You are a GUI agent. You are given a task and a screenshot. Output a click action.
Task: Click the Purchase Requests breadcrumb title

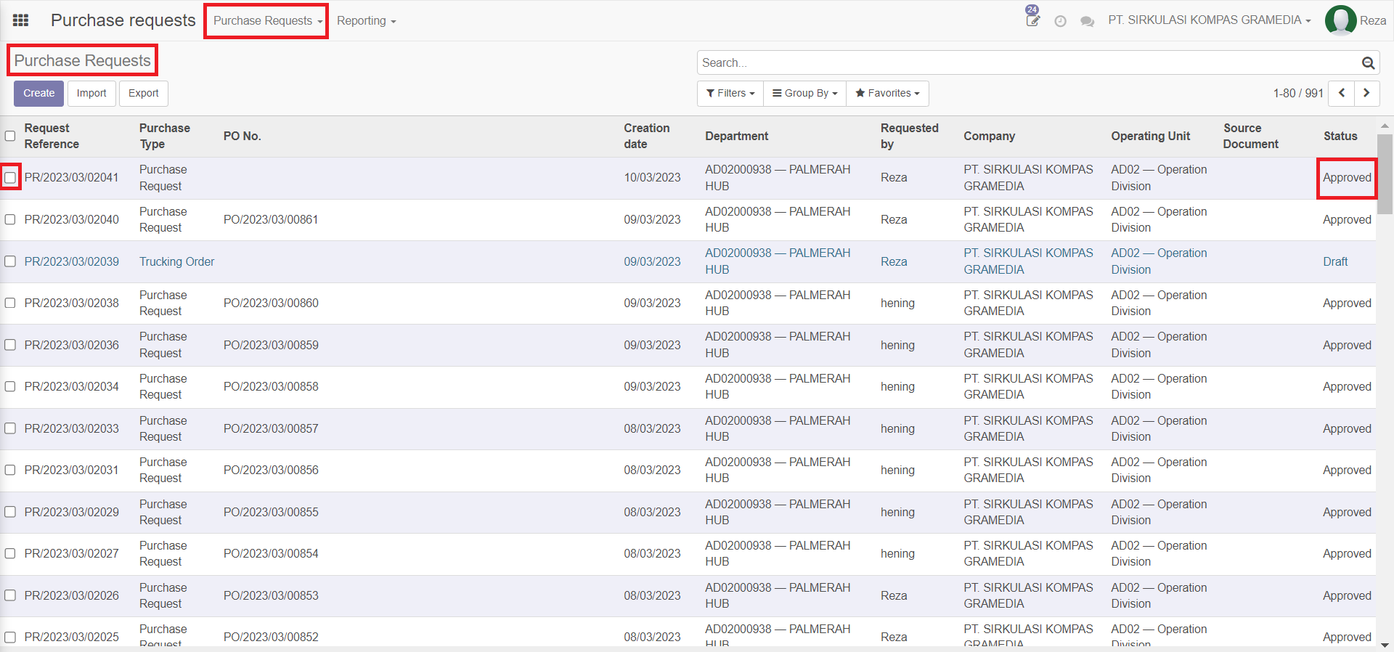(83, 60)
